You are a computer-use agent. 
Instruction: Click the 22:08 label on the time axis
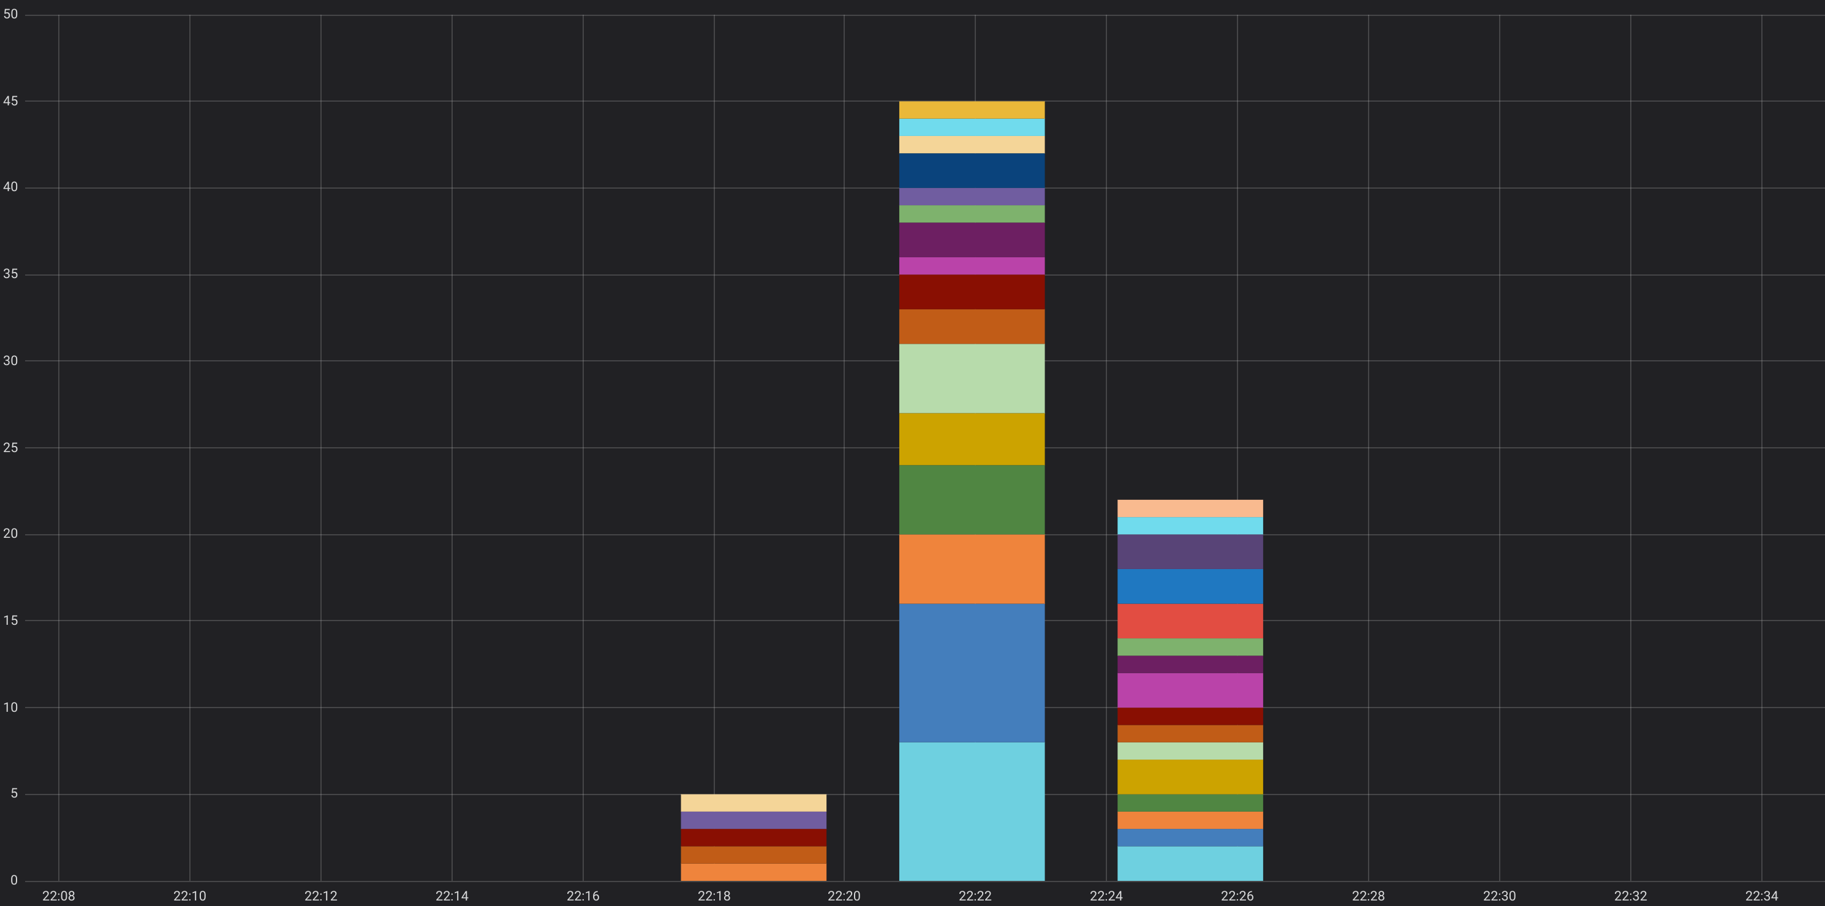click(x=60, y=896)
